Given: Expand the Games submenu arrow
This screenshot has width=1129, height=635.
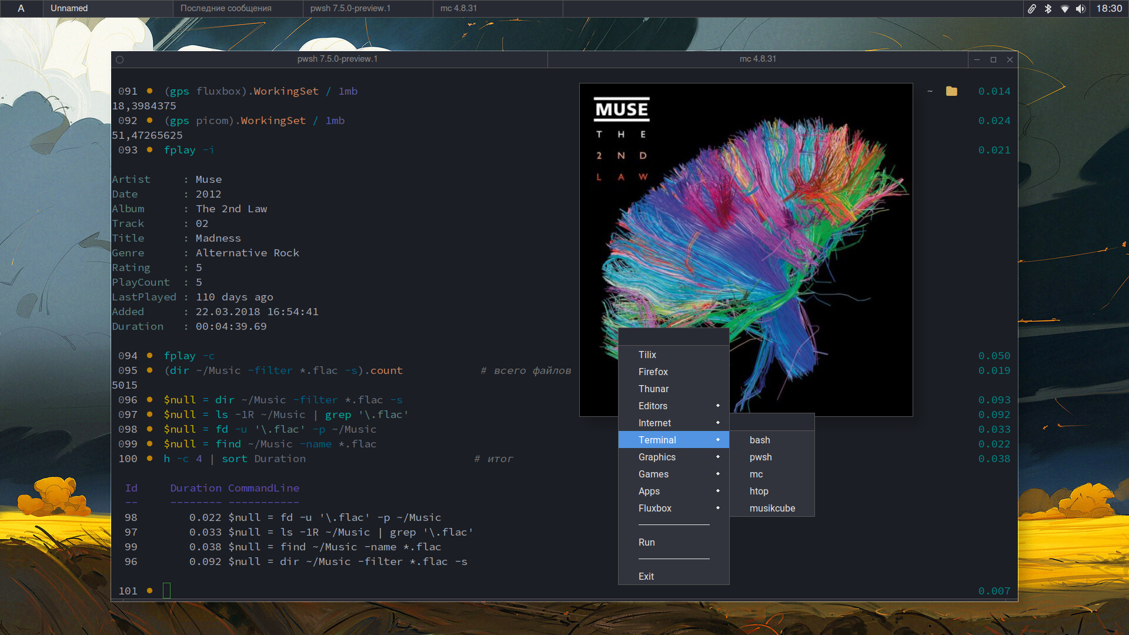Looking at the screenshot, I should point(718,474).
